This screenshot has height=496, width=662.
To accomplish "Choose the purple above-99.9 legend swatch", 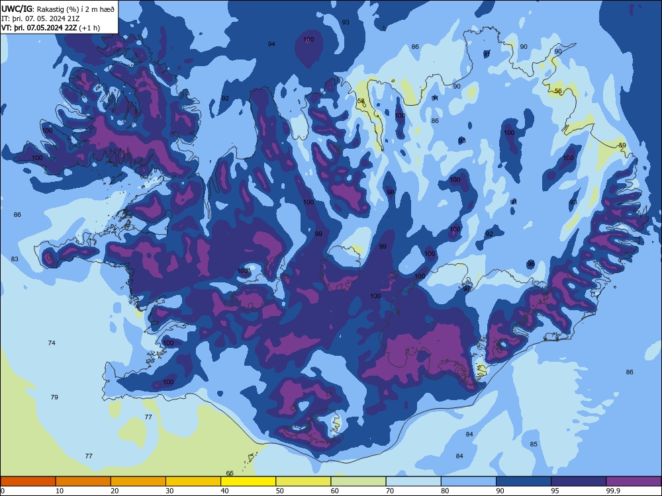I will [634, 481].
